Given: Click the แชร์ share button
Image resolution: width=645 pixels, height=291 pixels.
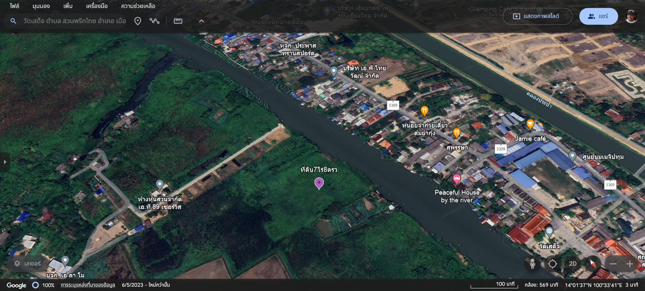Looking at the screenshot, I should (598, 16).
